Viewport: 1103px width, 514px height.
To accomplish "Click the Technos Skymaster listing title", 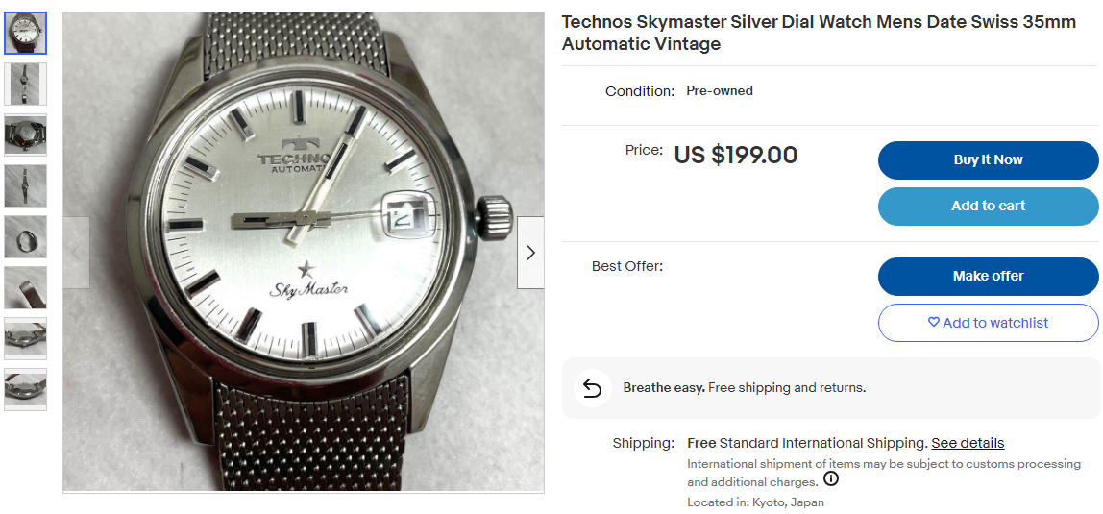I will (819, 33).
